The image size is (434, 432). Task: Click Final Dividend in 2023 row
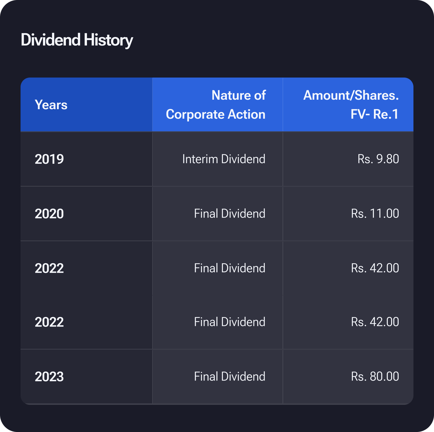pos(230,377)
